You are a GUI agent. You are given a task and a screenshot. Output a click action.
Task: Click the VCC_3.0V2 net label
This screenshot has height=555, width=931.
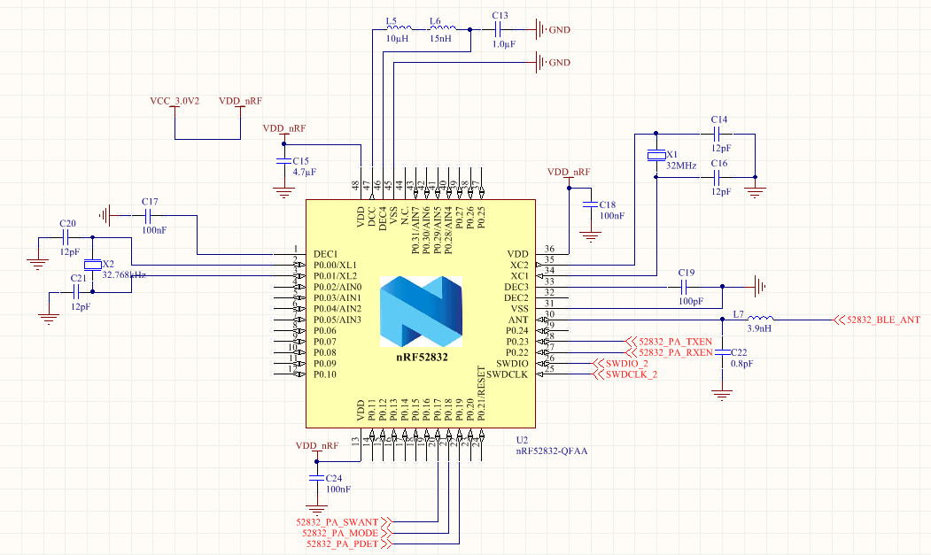pyautogui.click(x=175, y=101)
